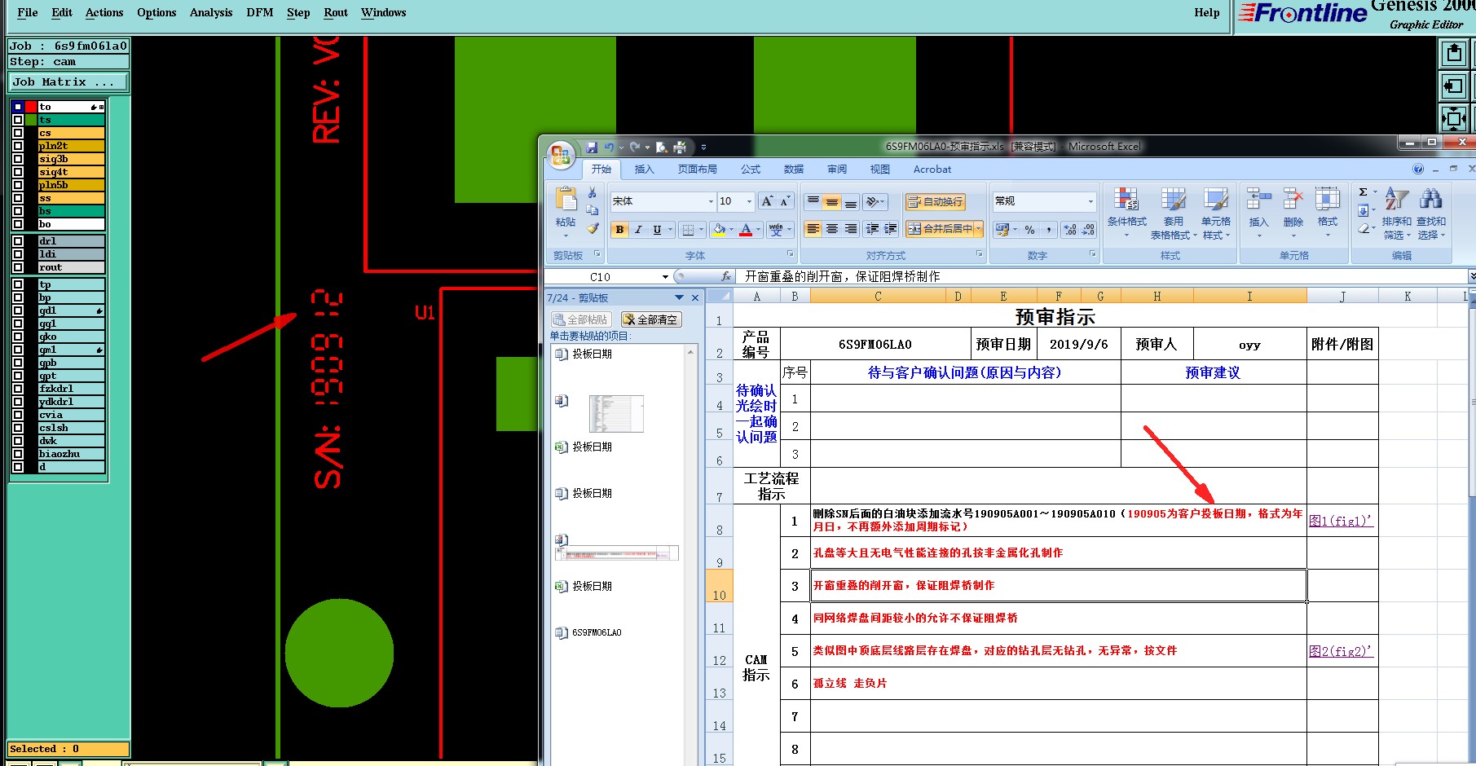Click the Find and Select binoculars icon
Screen dimensions: 1476x766
point(1430,199)
